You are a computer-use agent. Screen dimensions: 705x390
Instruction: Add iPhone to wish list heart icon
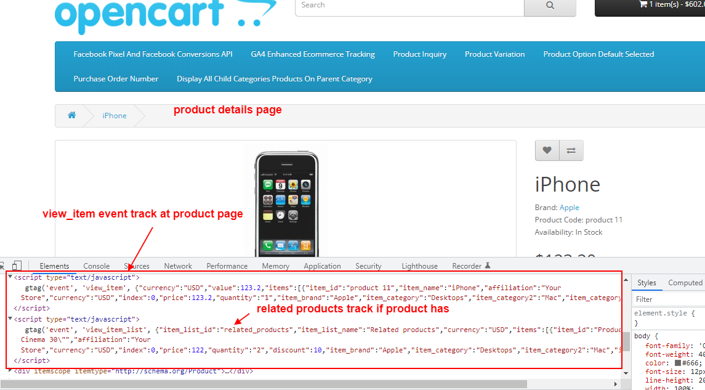pyautogui.click(x=547, y=151)
